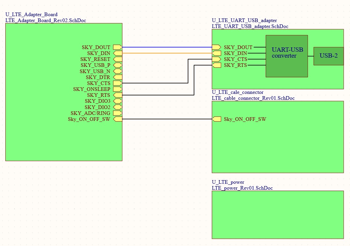Select SKY_DIN port on UART USB adapter sheet
This screenshot has width=350, height=246.
[217, 53]
